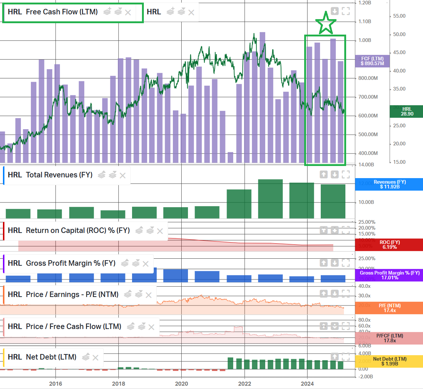
Task: Select the HRL Price / Earnings - P/E legend label
Action: click(x=63, y=294)
